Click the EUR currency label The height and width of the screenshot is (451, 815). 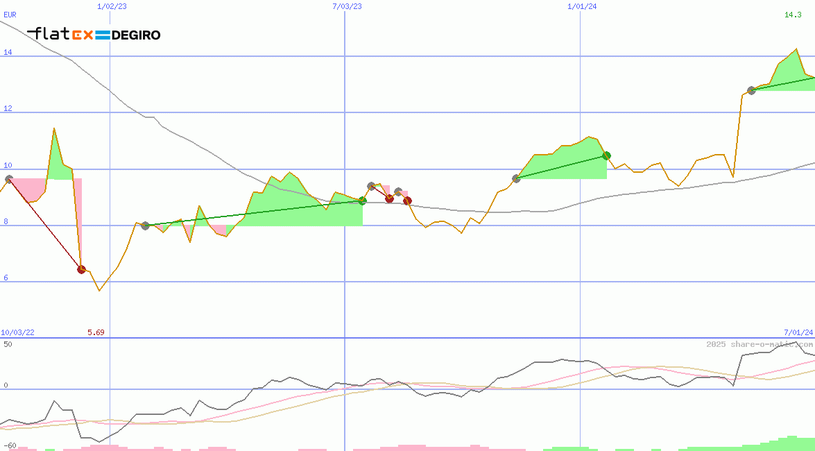click(10, 15)
